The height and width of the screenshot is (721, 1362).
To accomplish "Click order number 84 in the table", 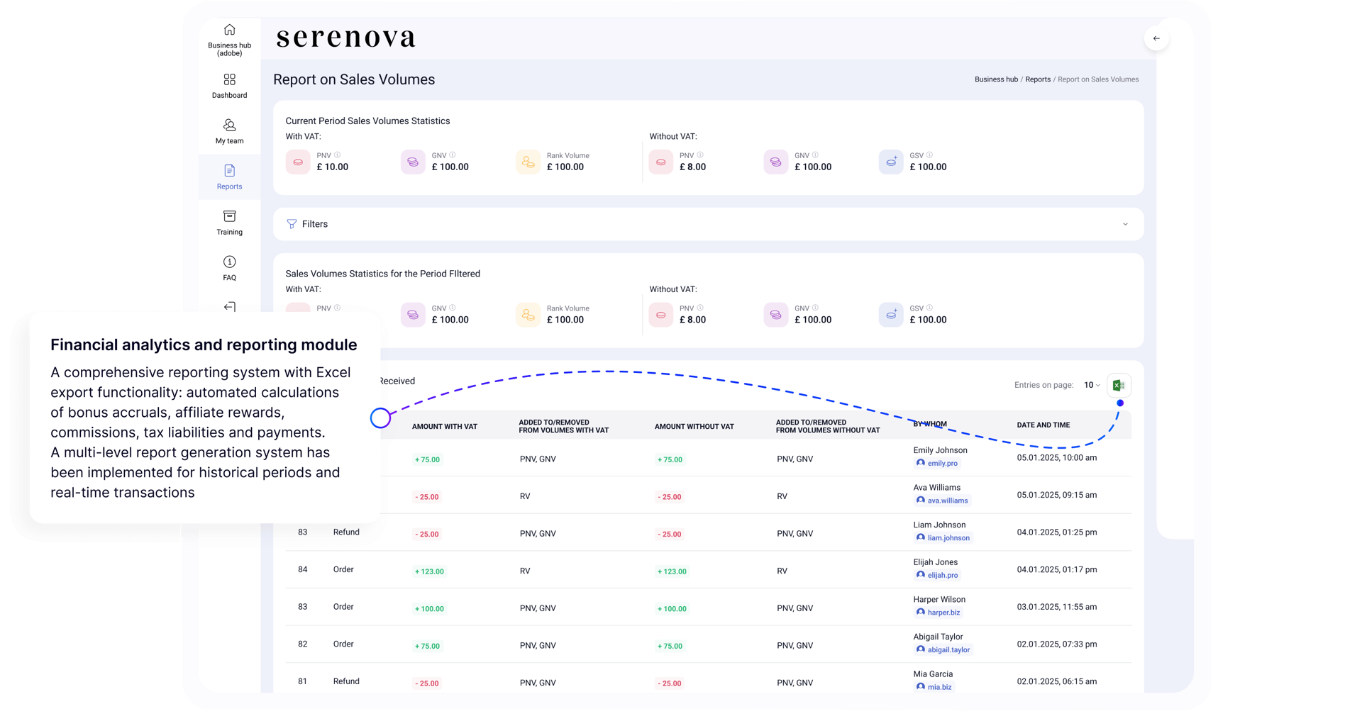I will pyautogui.click(x=303, y=569).
